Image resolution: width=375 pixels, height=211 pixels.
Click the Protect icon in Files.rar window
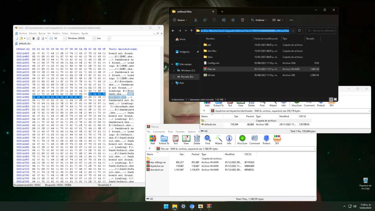tap(266, 139)
